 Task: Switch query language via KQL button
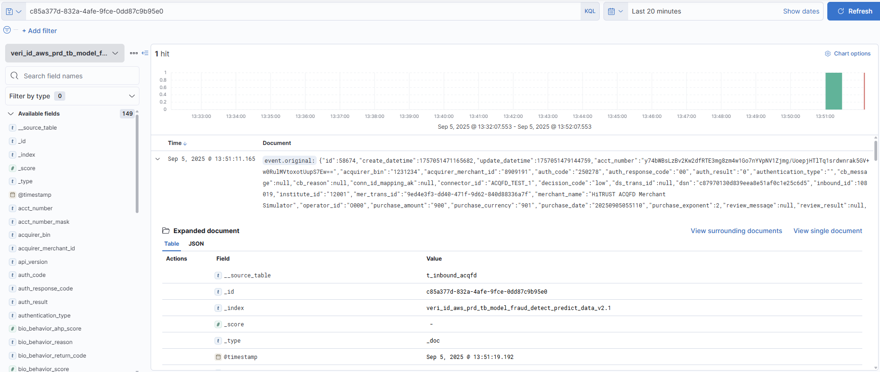click(x=589, y=11)
